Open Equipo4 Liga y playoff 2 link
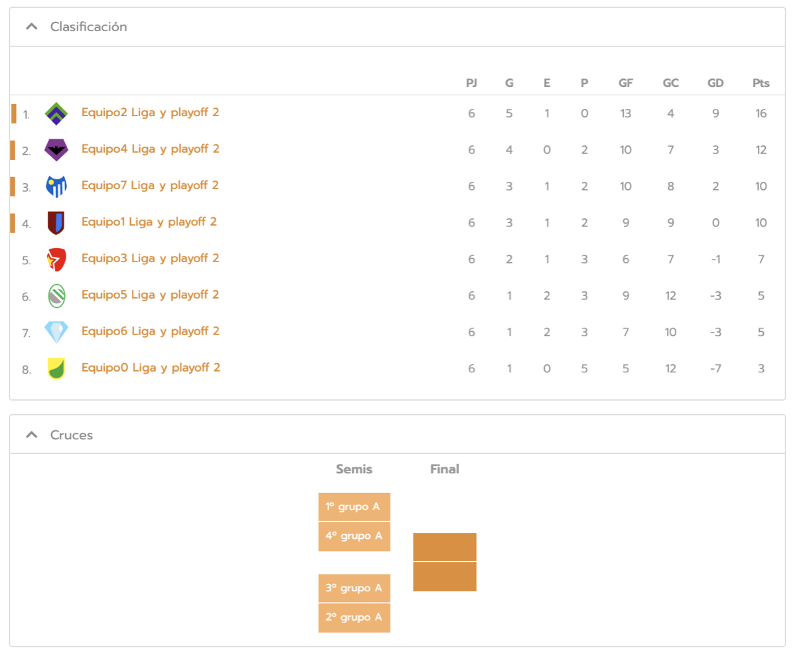 coord(150,149)
